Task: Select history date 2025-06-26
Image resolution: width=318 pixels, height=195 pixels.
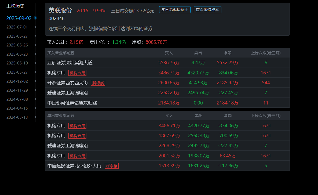Action: click(17, 45)
